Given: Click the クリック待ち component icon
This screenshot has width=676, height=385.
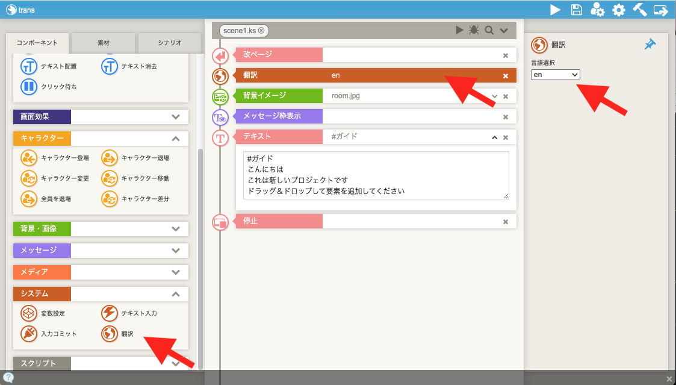Looking at the screenshot, I should (x=29, y=86).
